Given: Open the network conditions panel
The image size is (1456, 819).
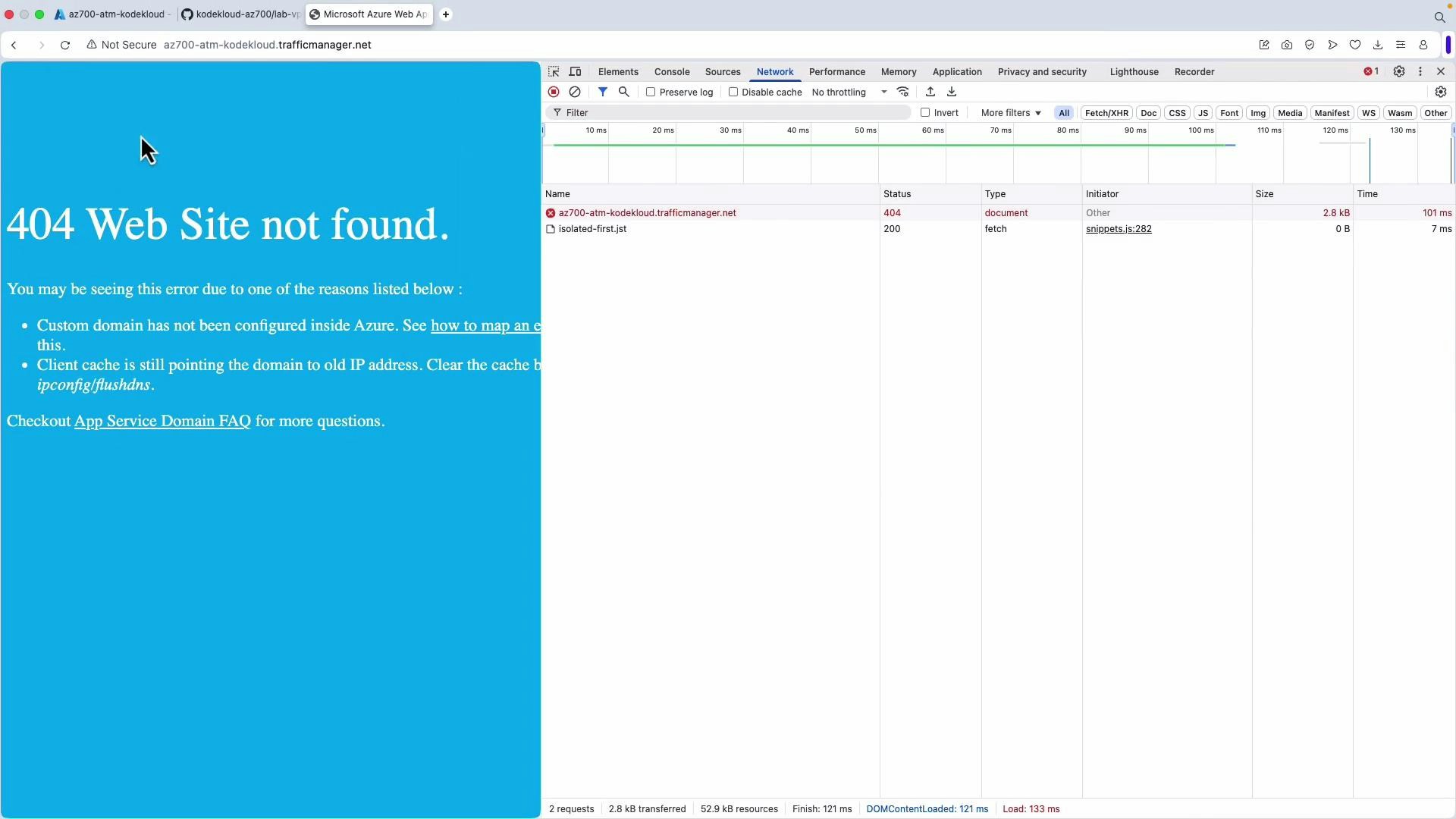Looking at the screenshot, I should pos(903,92).
